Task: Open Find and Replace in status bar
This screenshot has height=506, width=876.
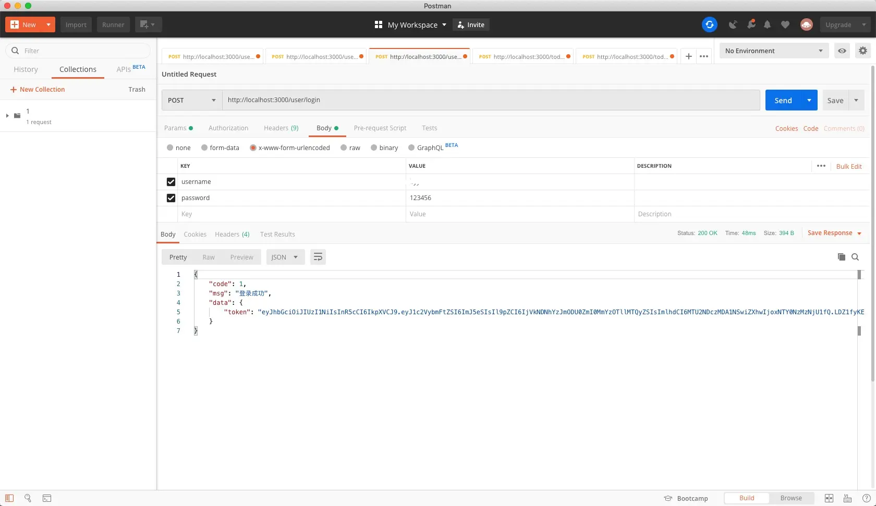Action: 28,498
